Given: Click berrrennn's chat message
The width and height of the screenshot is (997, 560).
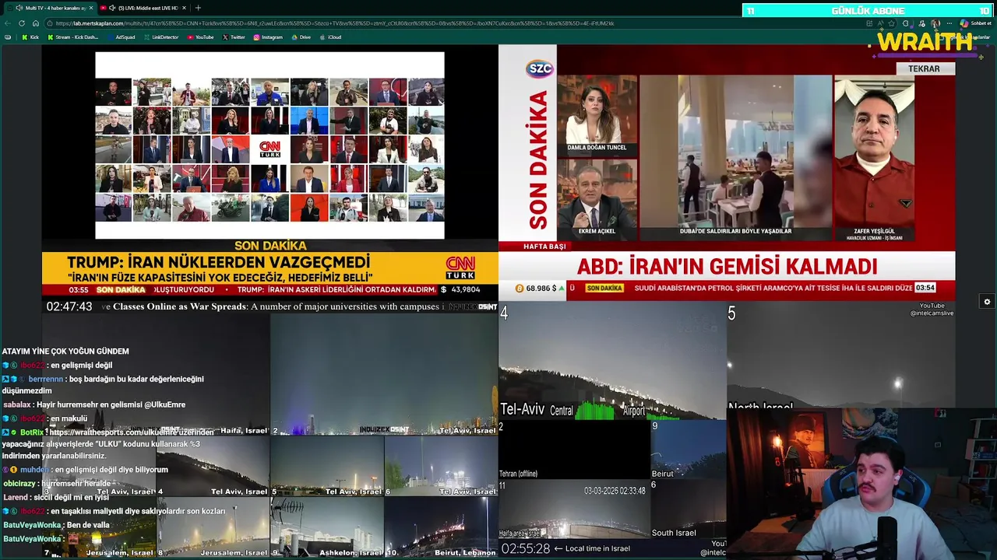Looking at the screenshot, I should pyautogui.click(x=103, y=385).
